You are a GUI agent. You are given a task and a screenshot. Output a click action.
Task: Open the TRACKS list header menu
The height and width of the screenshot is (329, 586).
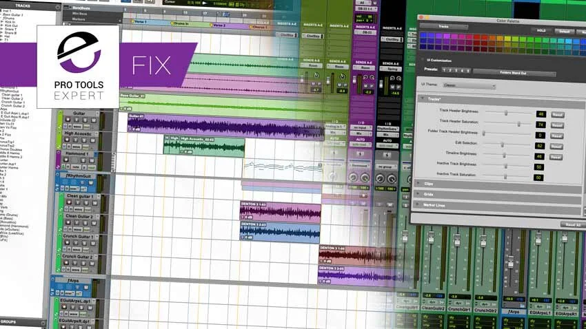[x=57, y=6]
